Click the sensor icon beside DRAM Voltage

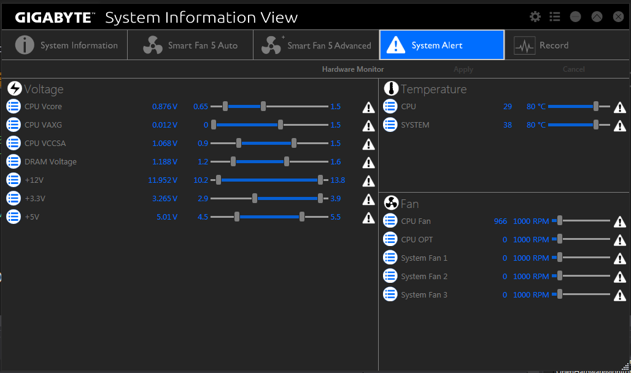click(x=14, y=161)
